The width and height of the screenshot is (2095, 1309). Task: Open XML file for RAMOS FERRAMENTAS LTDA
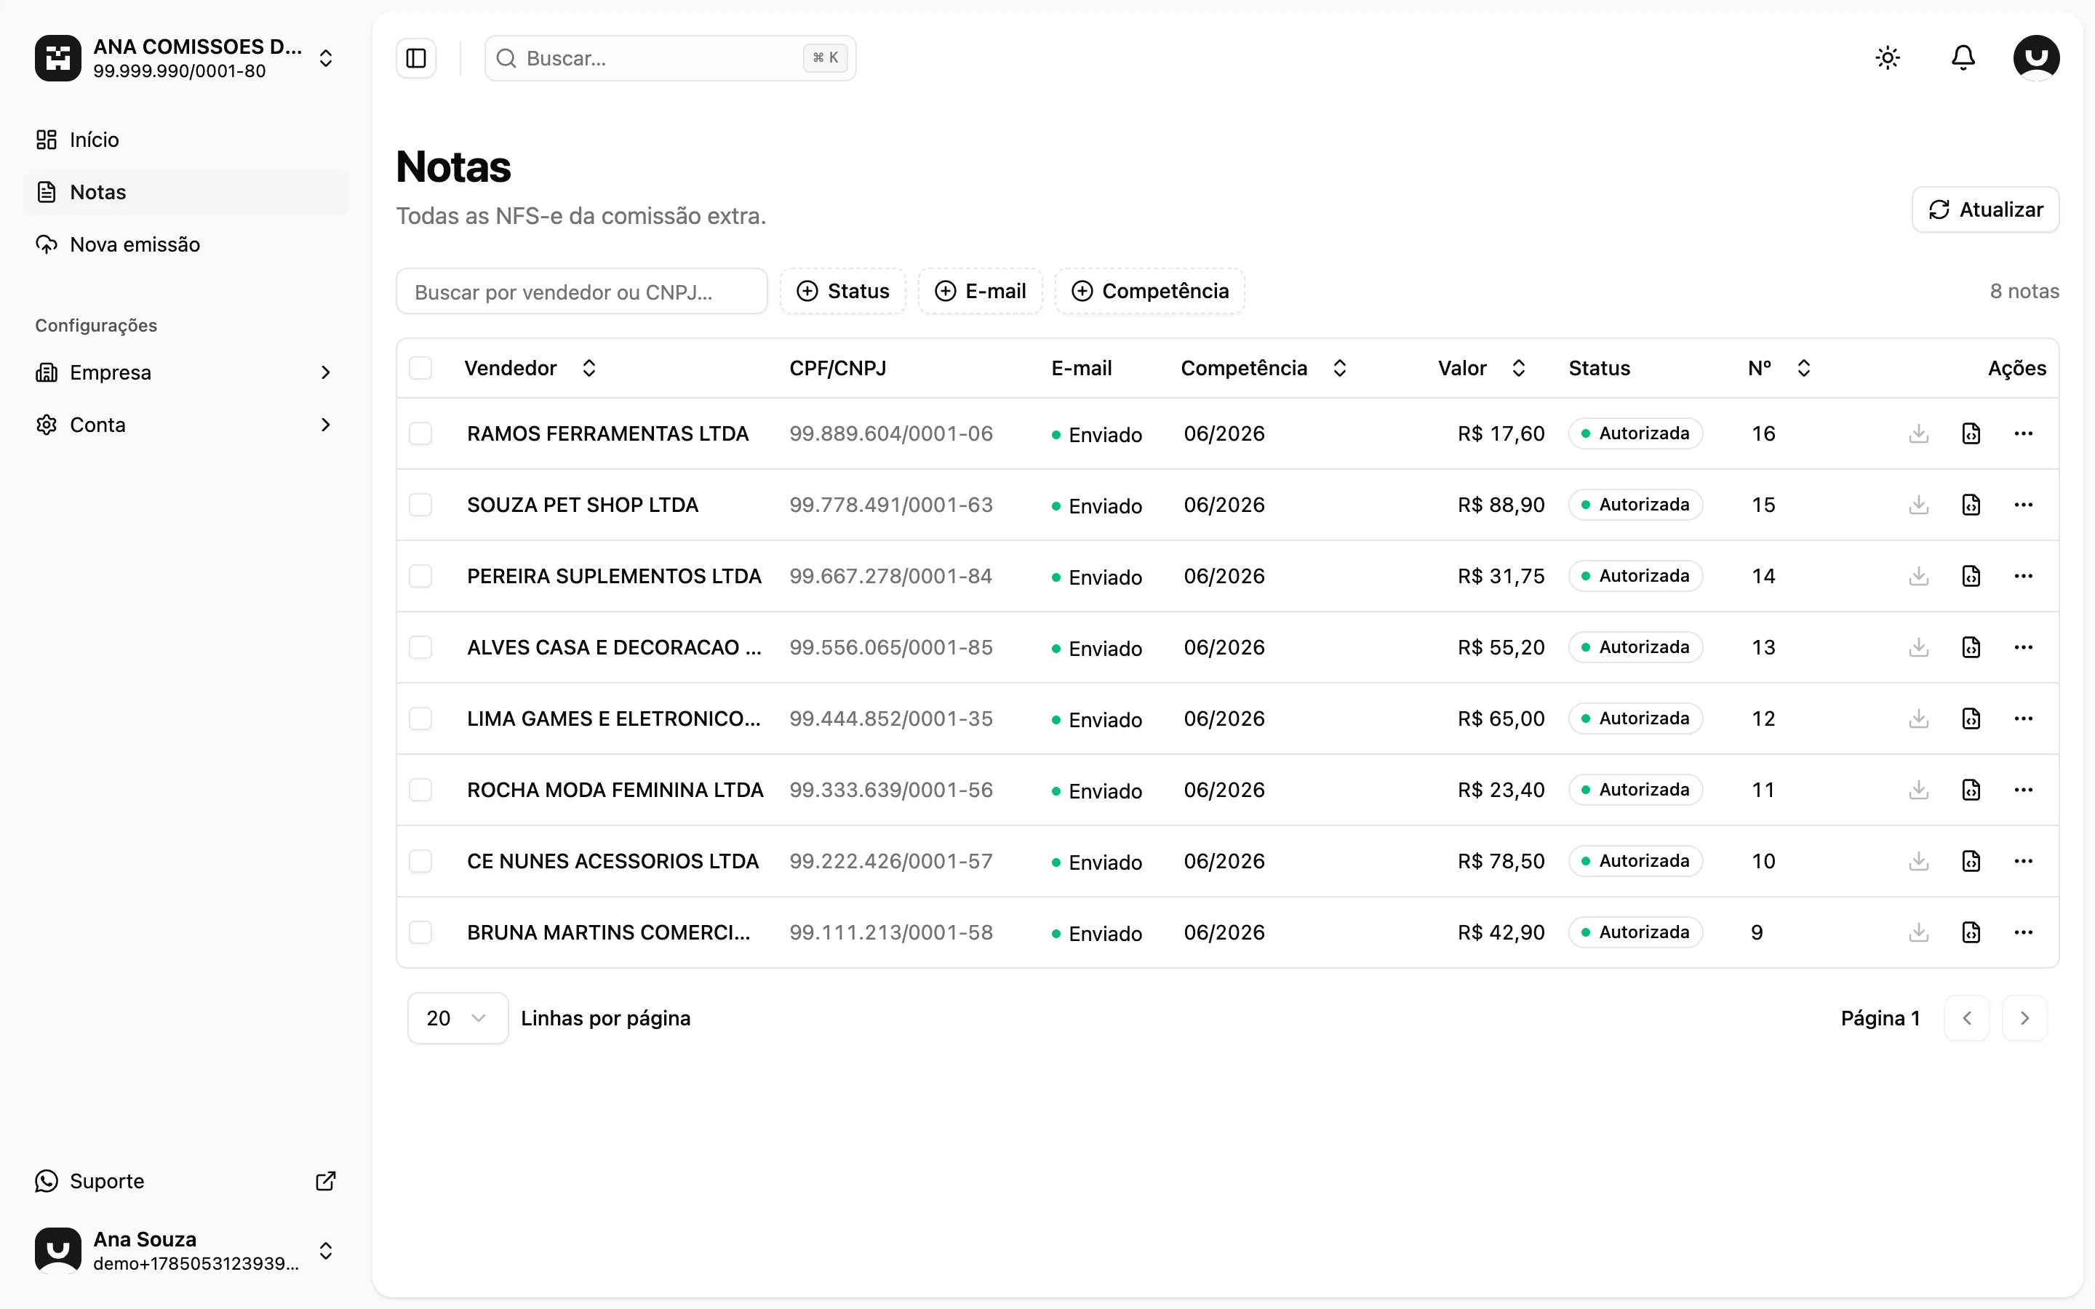[1971, 433]
